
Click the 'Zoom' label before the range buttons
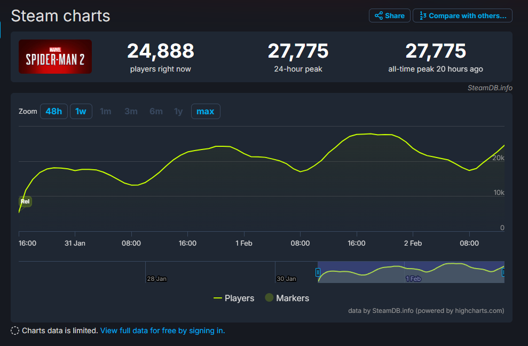pos(28,111)
